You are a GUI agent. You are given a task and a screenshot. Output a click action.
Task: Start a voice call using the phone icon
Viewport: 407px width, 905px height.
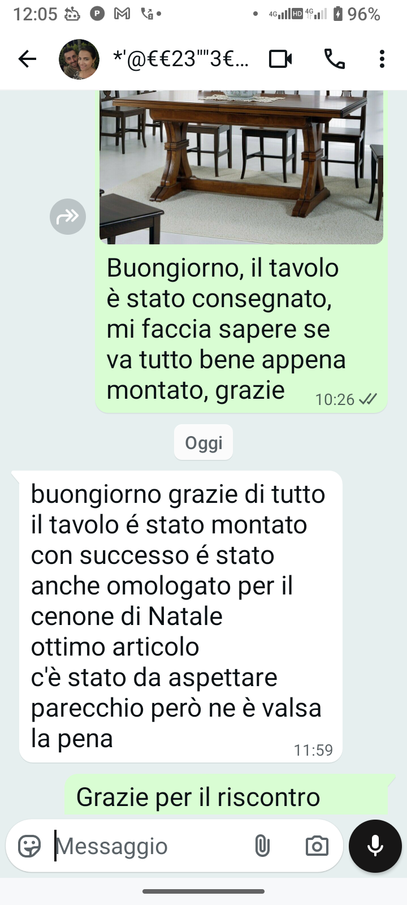tap(334, 59)
